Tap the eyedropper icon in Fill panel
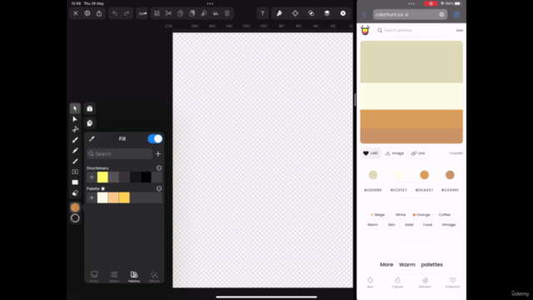 click(92, 139)
